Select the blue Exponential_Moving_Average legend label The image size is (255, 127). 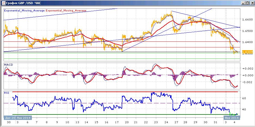click(x=24, y=10)
